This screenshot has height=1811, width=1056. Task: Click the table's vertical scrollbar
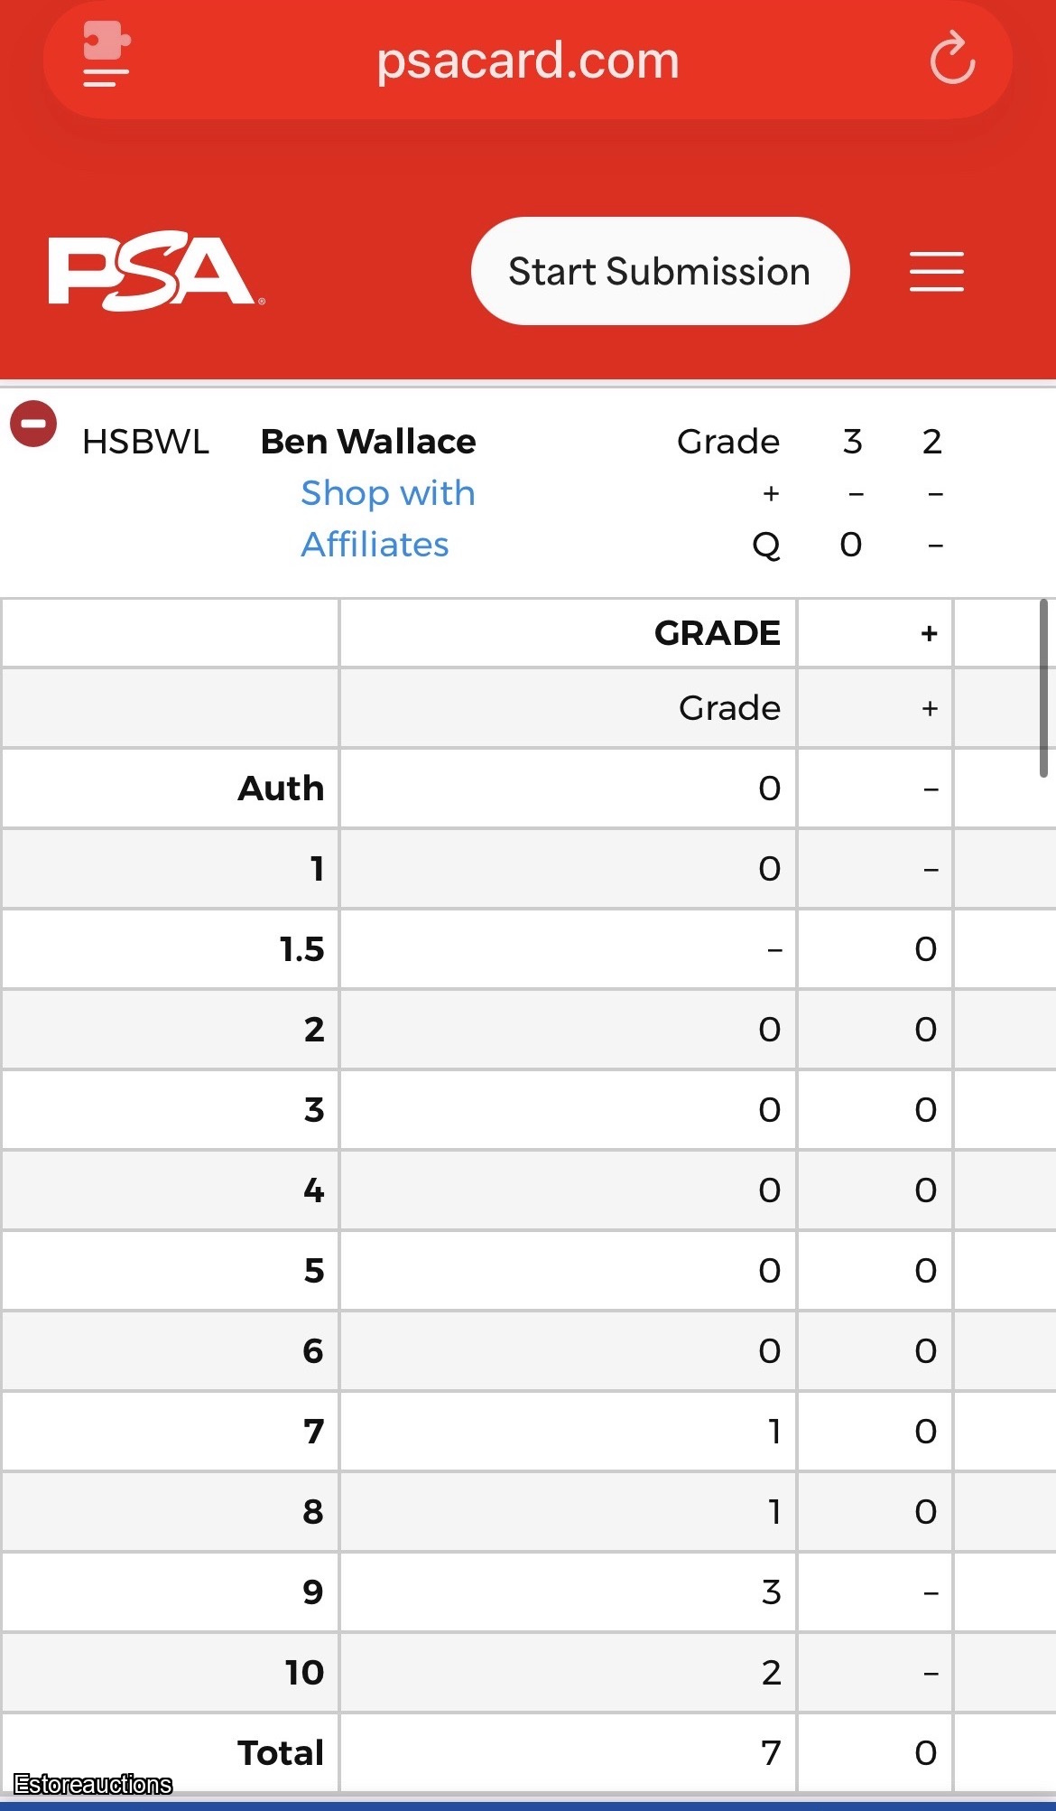click(x=1043, y=688)
